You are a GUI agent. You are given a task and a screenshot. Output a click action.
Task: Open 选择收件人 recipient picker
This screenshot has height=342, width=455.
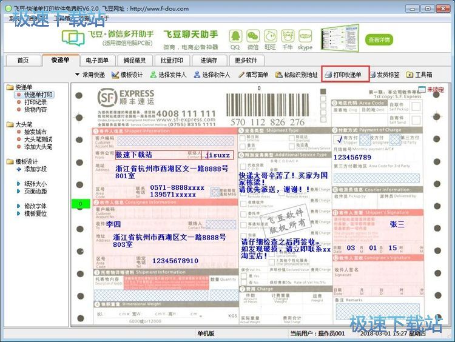212,75
